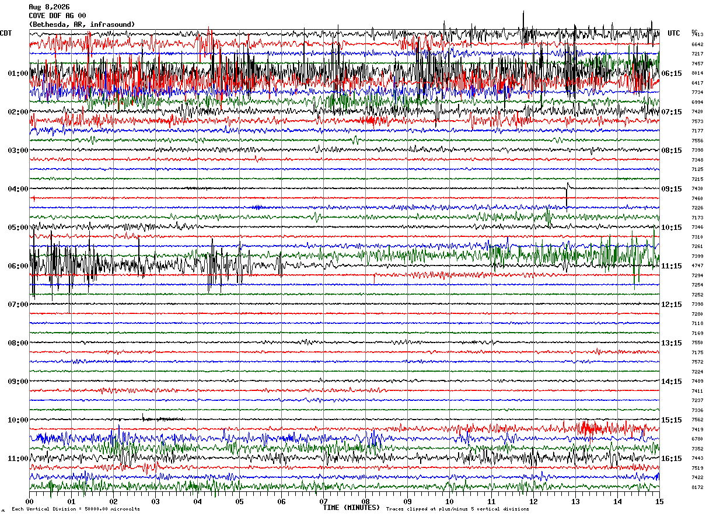Viewport: 706px width, 517px height.
Task: Click the 11:15 UTC time label
Action: 672,266
